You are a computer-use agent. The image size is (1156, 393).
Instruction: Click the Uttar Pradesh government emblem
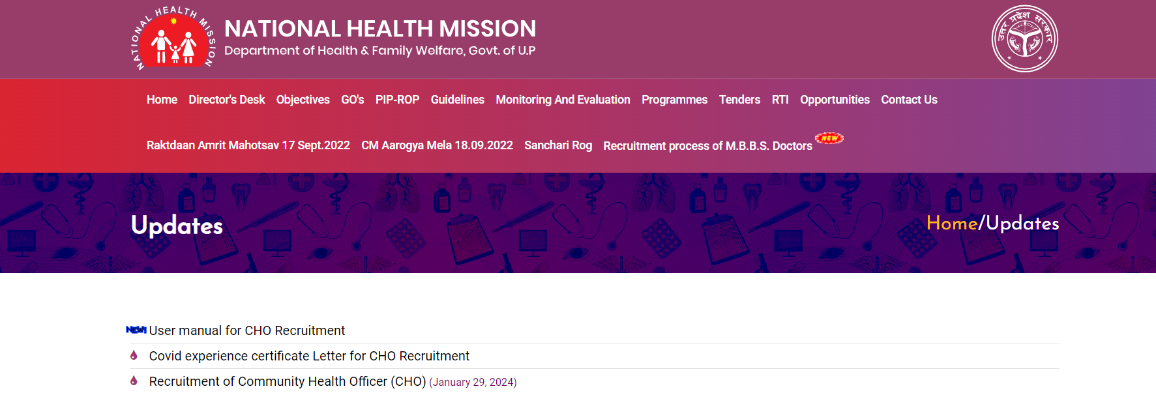tap(1024, 38)
